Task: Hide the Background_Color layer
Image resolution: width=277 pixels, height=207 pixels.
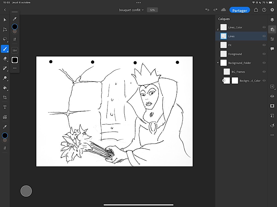Action: pos(264,81)
